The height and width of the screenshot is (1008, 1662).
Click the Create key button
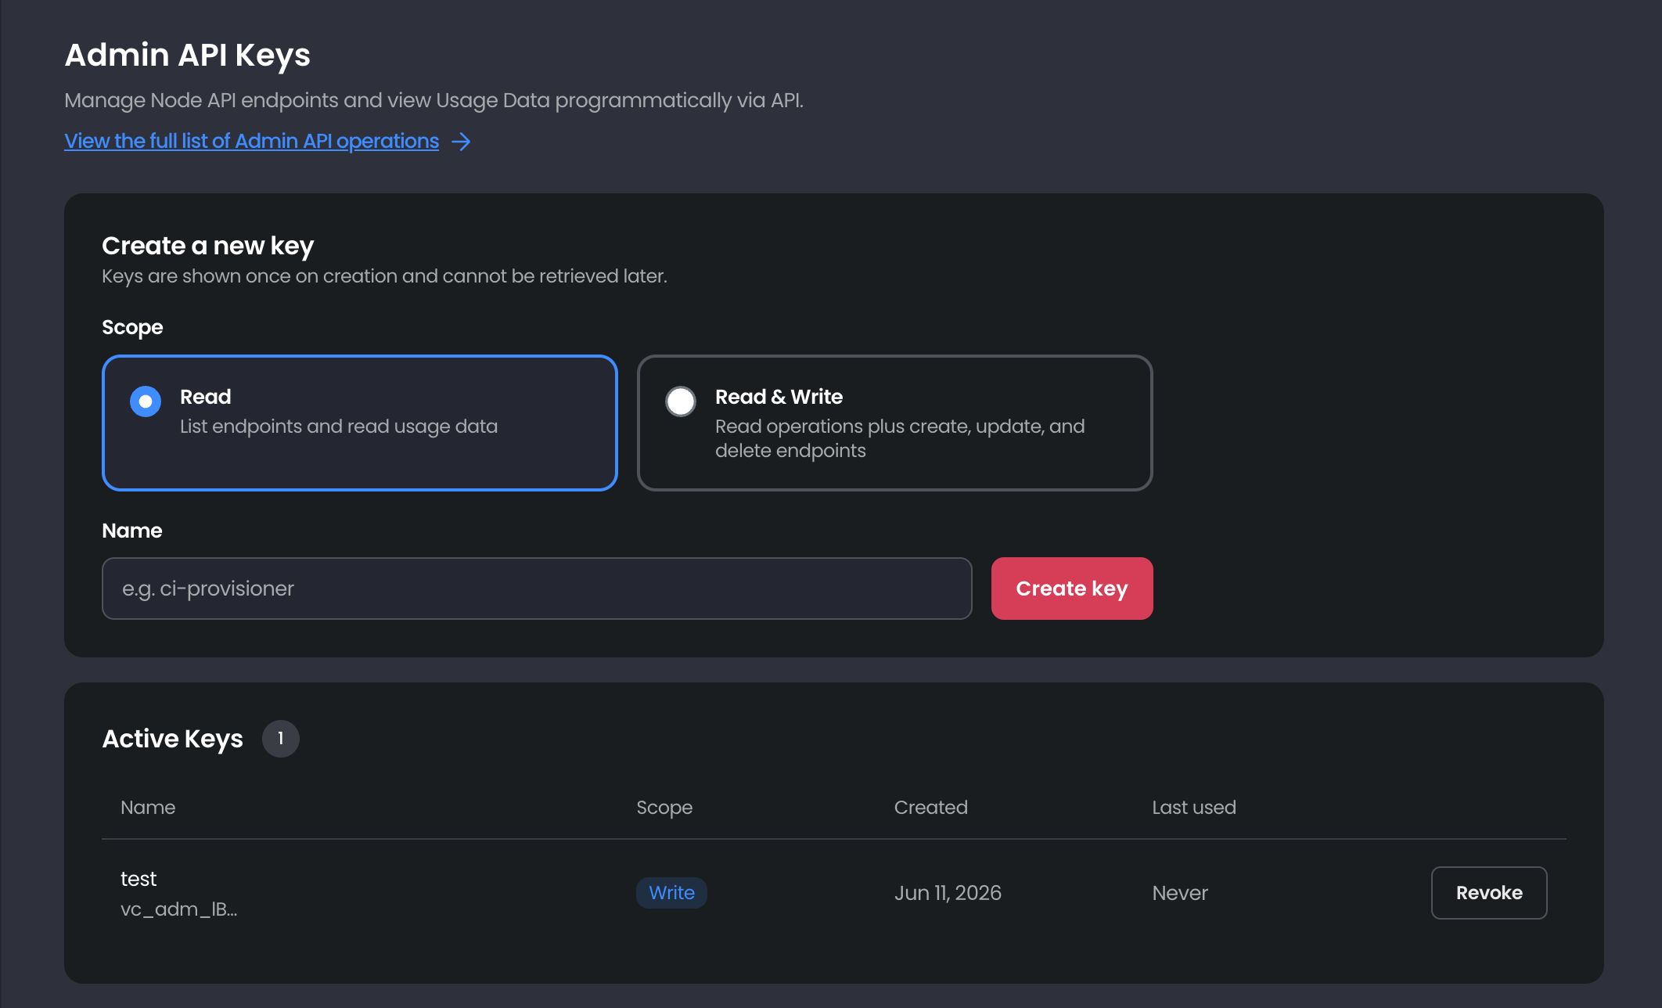pyautogui.click(x=1072, y=589)
